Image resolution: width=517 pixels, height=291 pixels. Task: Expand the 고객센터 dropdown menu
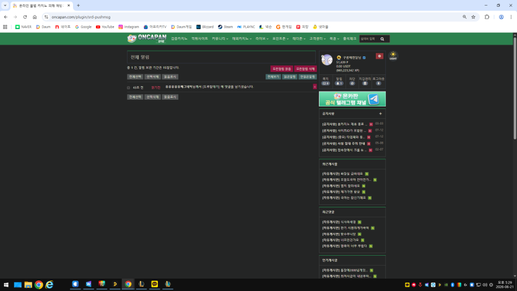318,38
